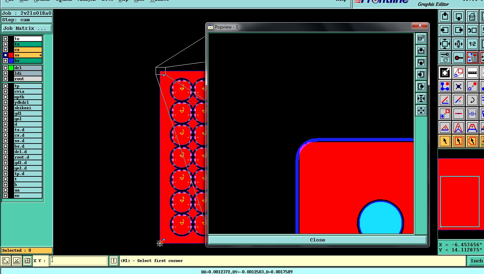The image size is (484, 274).
Task: Click the pan right icon in main toolbar
Action: pos(459,30)
